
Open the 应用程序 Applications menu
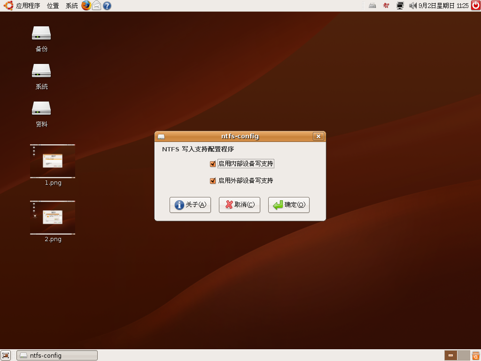pyautogui.click(x=28, y=6)
